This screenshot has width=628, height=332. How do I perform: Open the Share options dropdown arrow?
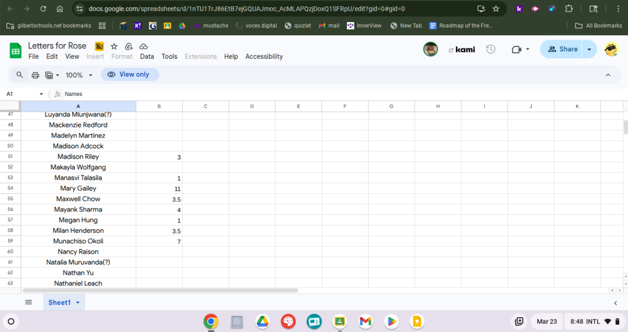click(590, 49)
